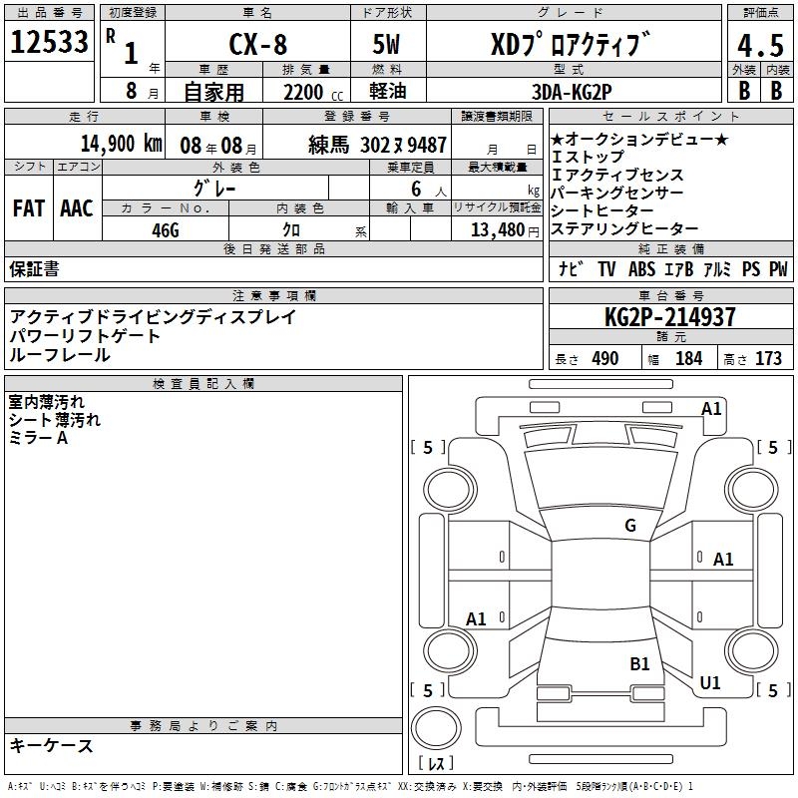This screenshot has height=798, width=798.
Task: Click PS equipment item
Action: (x=751, y=269)
